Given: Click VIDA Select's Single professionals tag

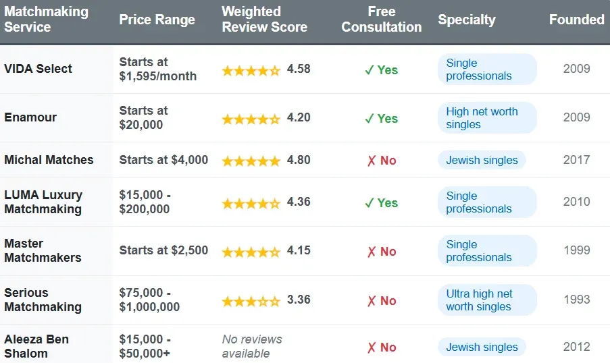Looking at the screenshot, I should (486, 69).
